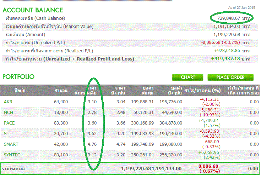Open the AKR stock link
Viewport: 261px width, 184px height.
tap(8, 102)
